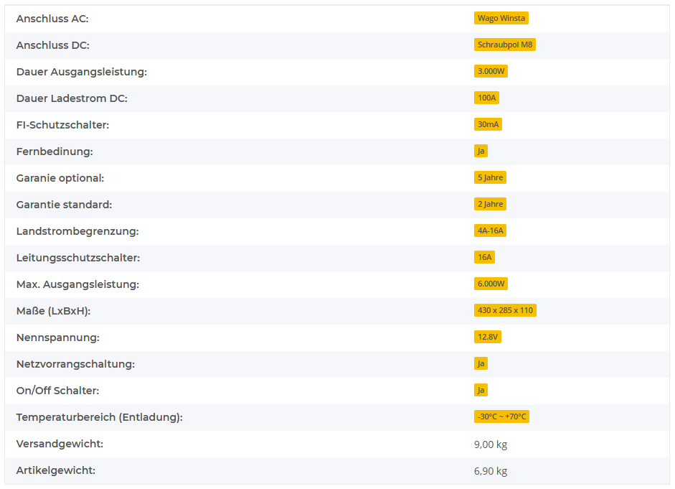
Task: Select the '100A' badge
Action: tap(486, 98)
